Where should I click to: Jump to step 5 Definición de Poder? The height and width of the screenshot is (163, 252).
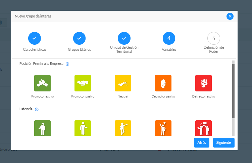tap(214, 38)
